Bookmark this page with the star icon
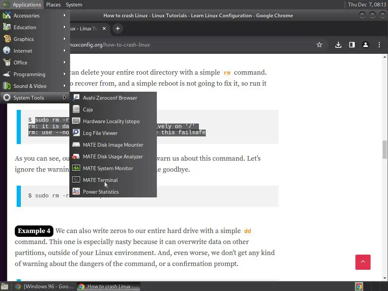The image size is (388, 291). [319, 45]
